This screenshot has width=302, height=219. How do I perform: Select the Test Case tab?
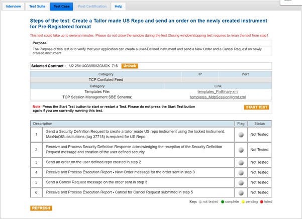[x=61, y=7]
